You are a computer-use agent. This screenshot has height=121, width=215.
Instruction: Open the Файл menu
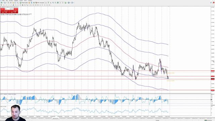click(3, 1)
